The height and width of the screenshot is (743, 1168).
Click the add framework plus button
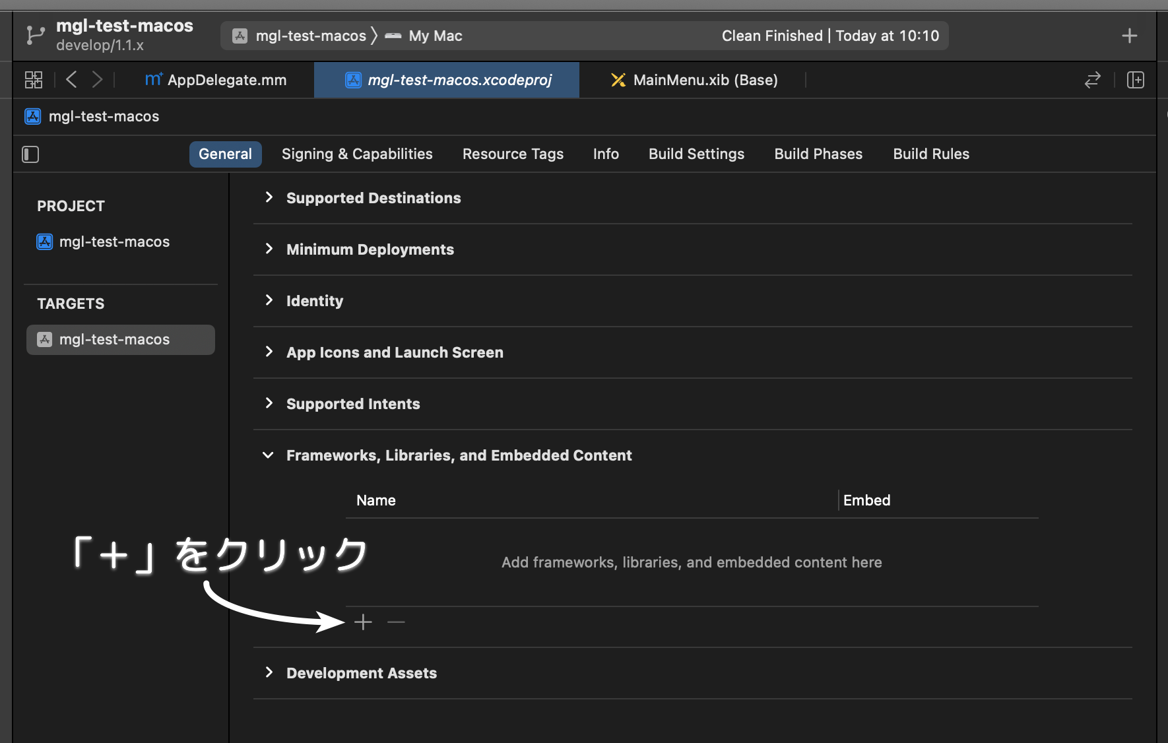coord(363,622)
